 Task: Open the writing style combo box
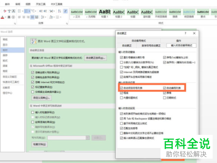click(69, 138)
